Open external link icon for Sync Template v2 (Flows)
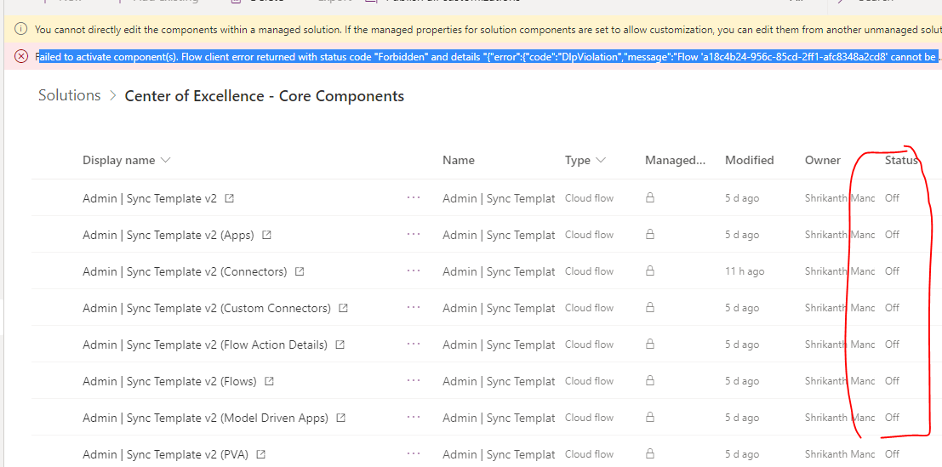Screen dimensions: 942x467 coord(269,381)
